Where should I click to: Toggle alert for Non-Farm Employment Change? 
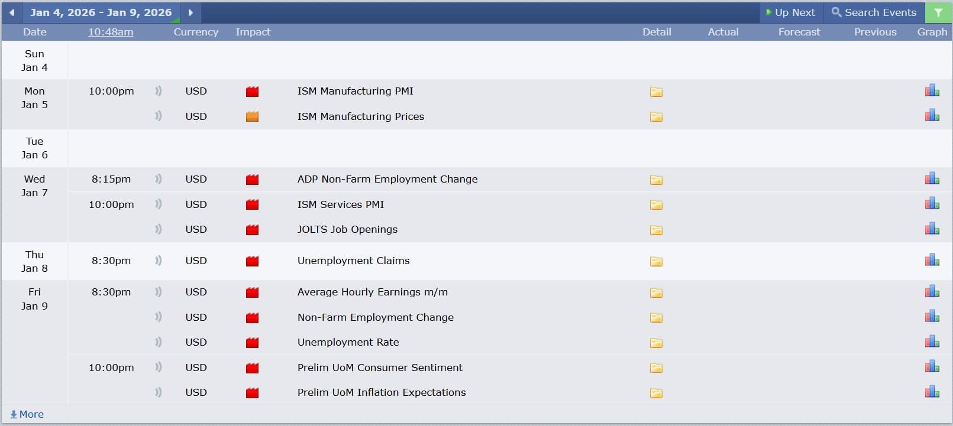pyautogui.click(x=158, y=317)
